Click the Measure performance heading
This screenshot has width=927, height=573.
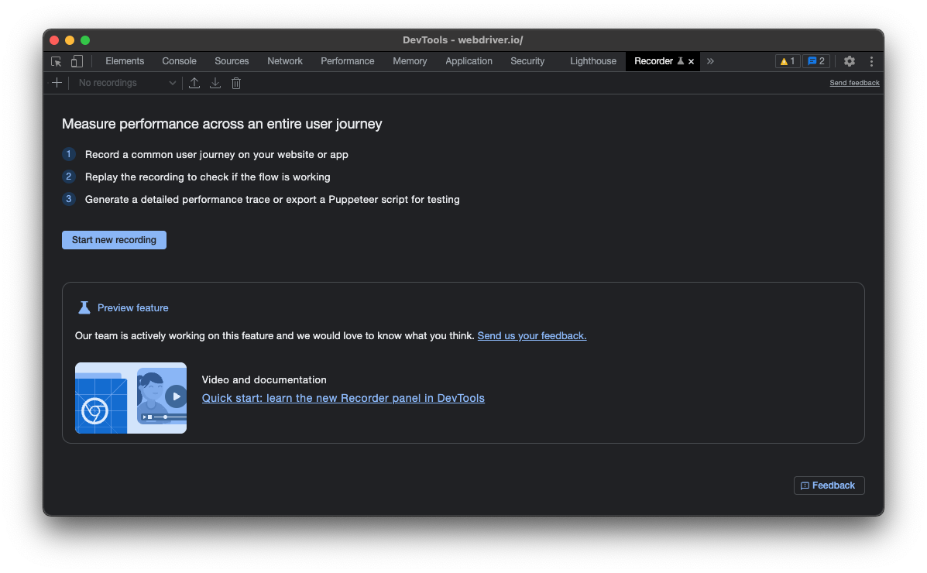[x=221, y=124]
